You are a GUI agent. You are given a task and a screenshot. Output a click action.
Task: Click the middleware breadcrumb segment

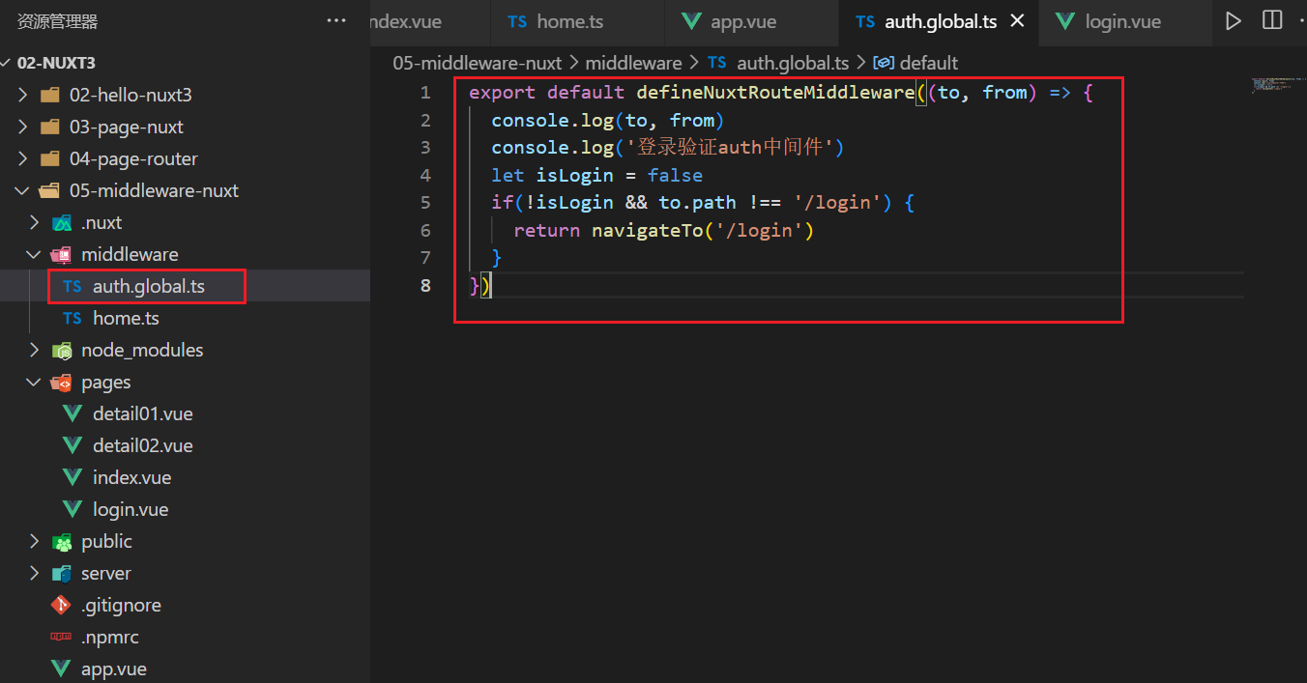point(633,63)
